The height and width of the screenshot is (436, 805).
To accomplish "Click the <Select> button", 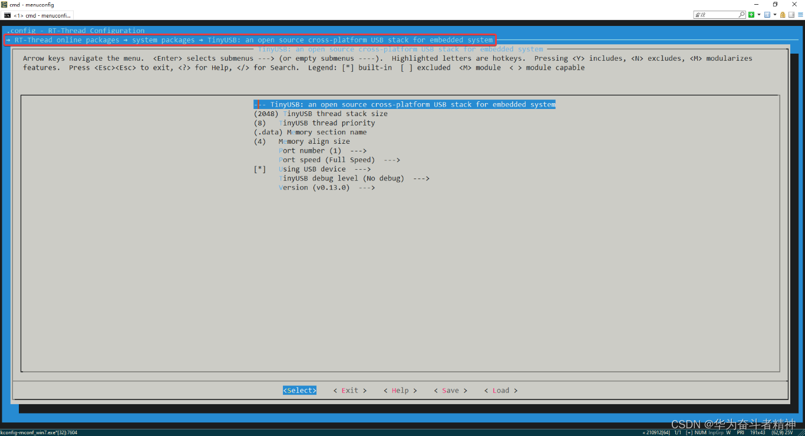I will pyautogui.click(x=299, y=391).
